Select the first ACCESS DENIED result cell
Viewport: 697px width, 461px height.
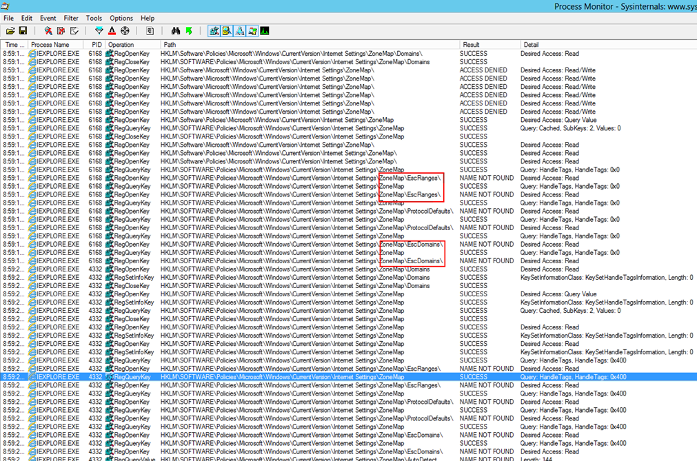point(483,70)
